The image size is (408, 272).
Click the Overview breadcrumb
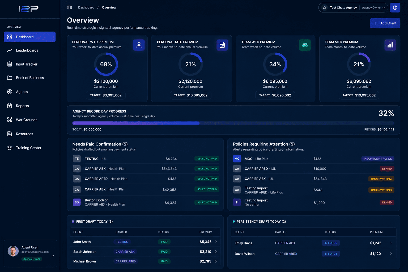(109, 7)
